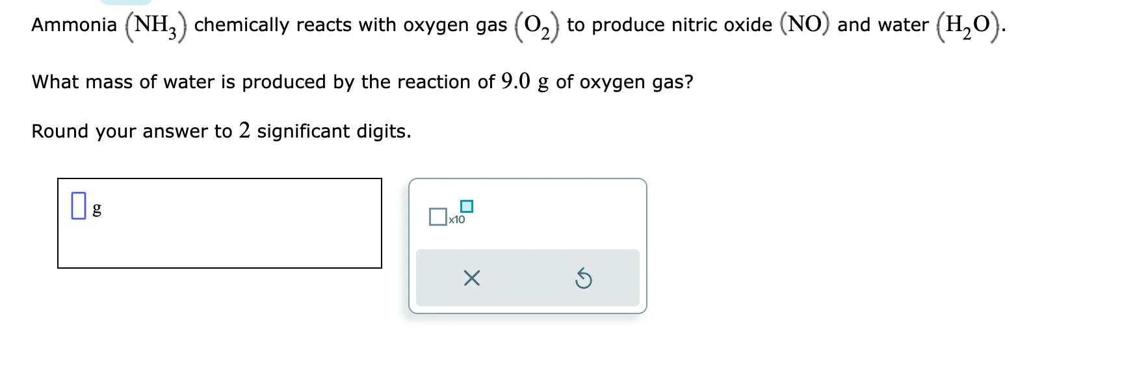
Task: Select the empty coefficient checkbox beside x10
Action: (437, 217)
